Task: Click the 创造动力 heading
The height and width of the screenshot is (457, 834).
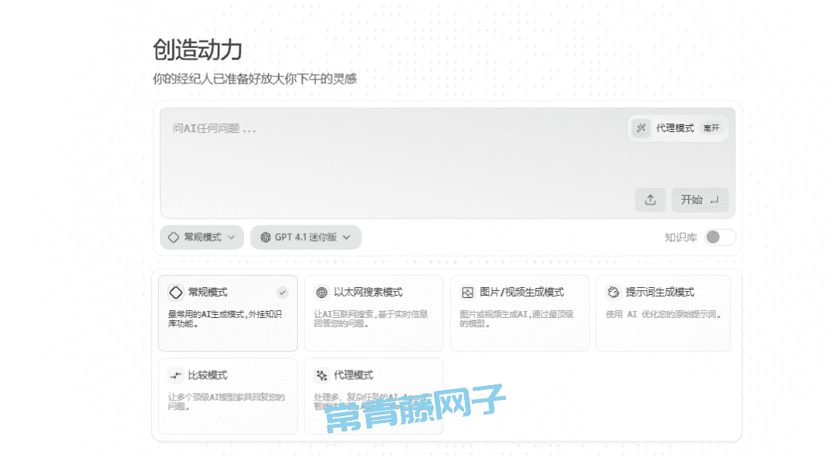Action: click(x=198, y=50)
